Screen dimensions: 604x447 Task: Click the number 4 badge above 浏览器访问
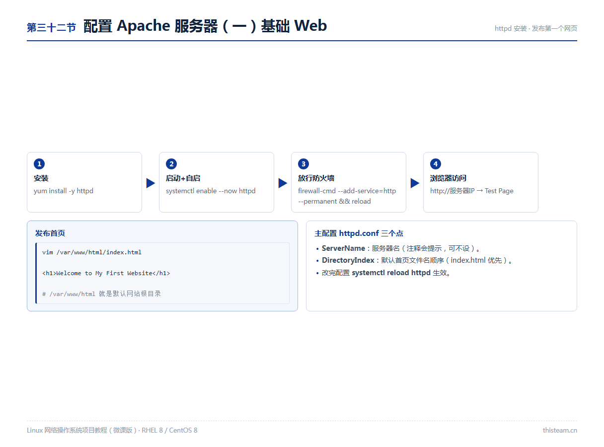click(435, 164)
